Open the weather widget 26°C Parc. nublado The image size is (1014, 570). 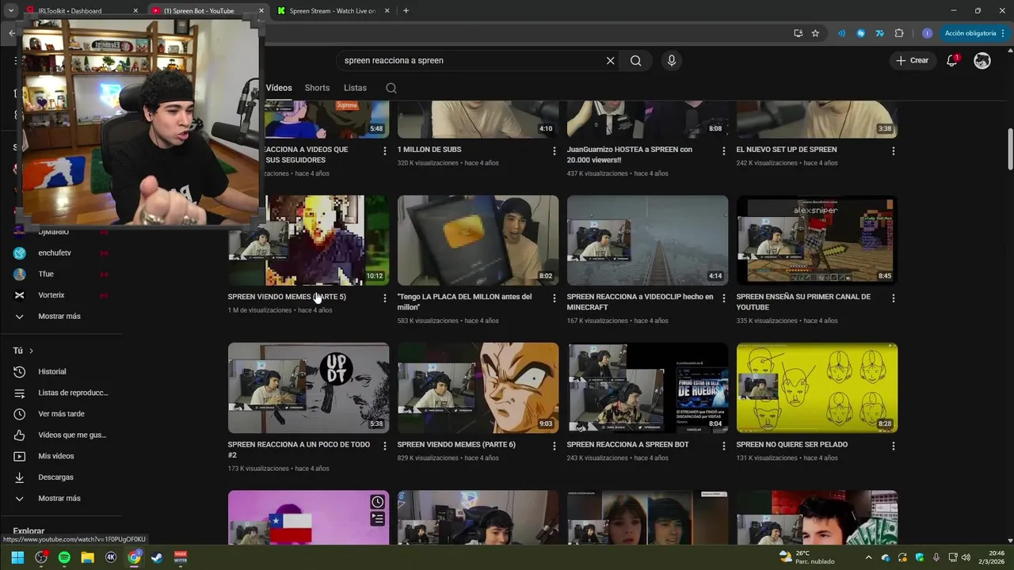pos(807,557)
